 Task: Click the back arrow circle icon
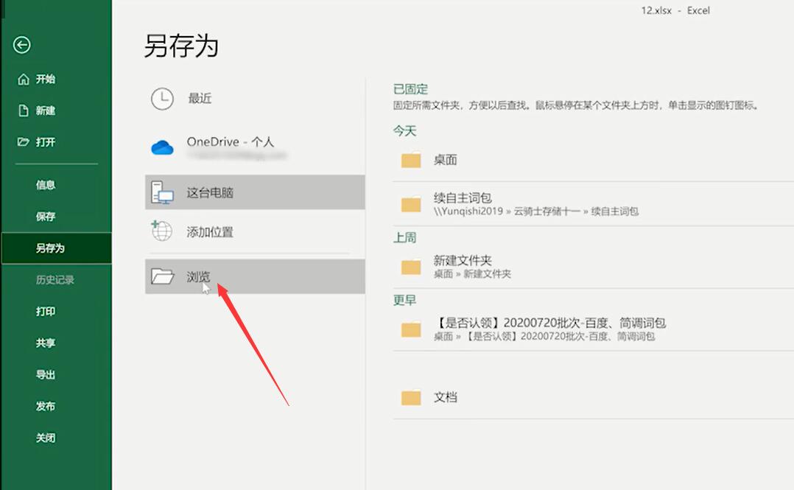click(x=22, y=45)
